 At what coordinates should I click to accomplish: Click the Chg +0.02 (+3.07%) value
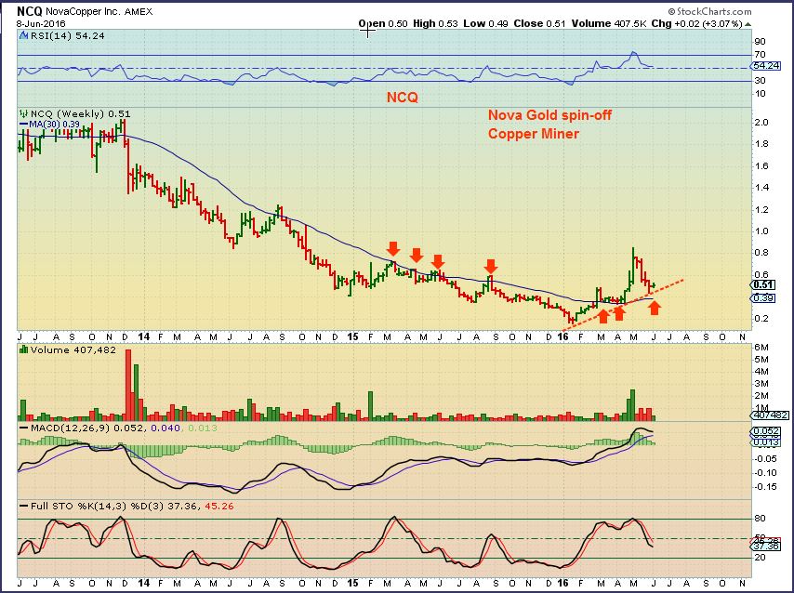click(x=696, y=23)
